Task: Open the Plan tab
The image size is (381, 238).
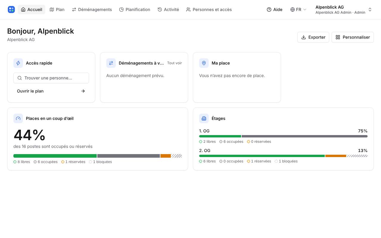Action: click(57, 10)
